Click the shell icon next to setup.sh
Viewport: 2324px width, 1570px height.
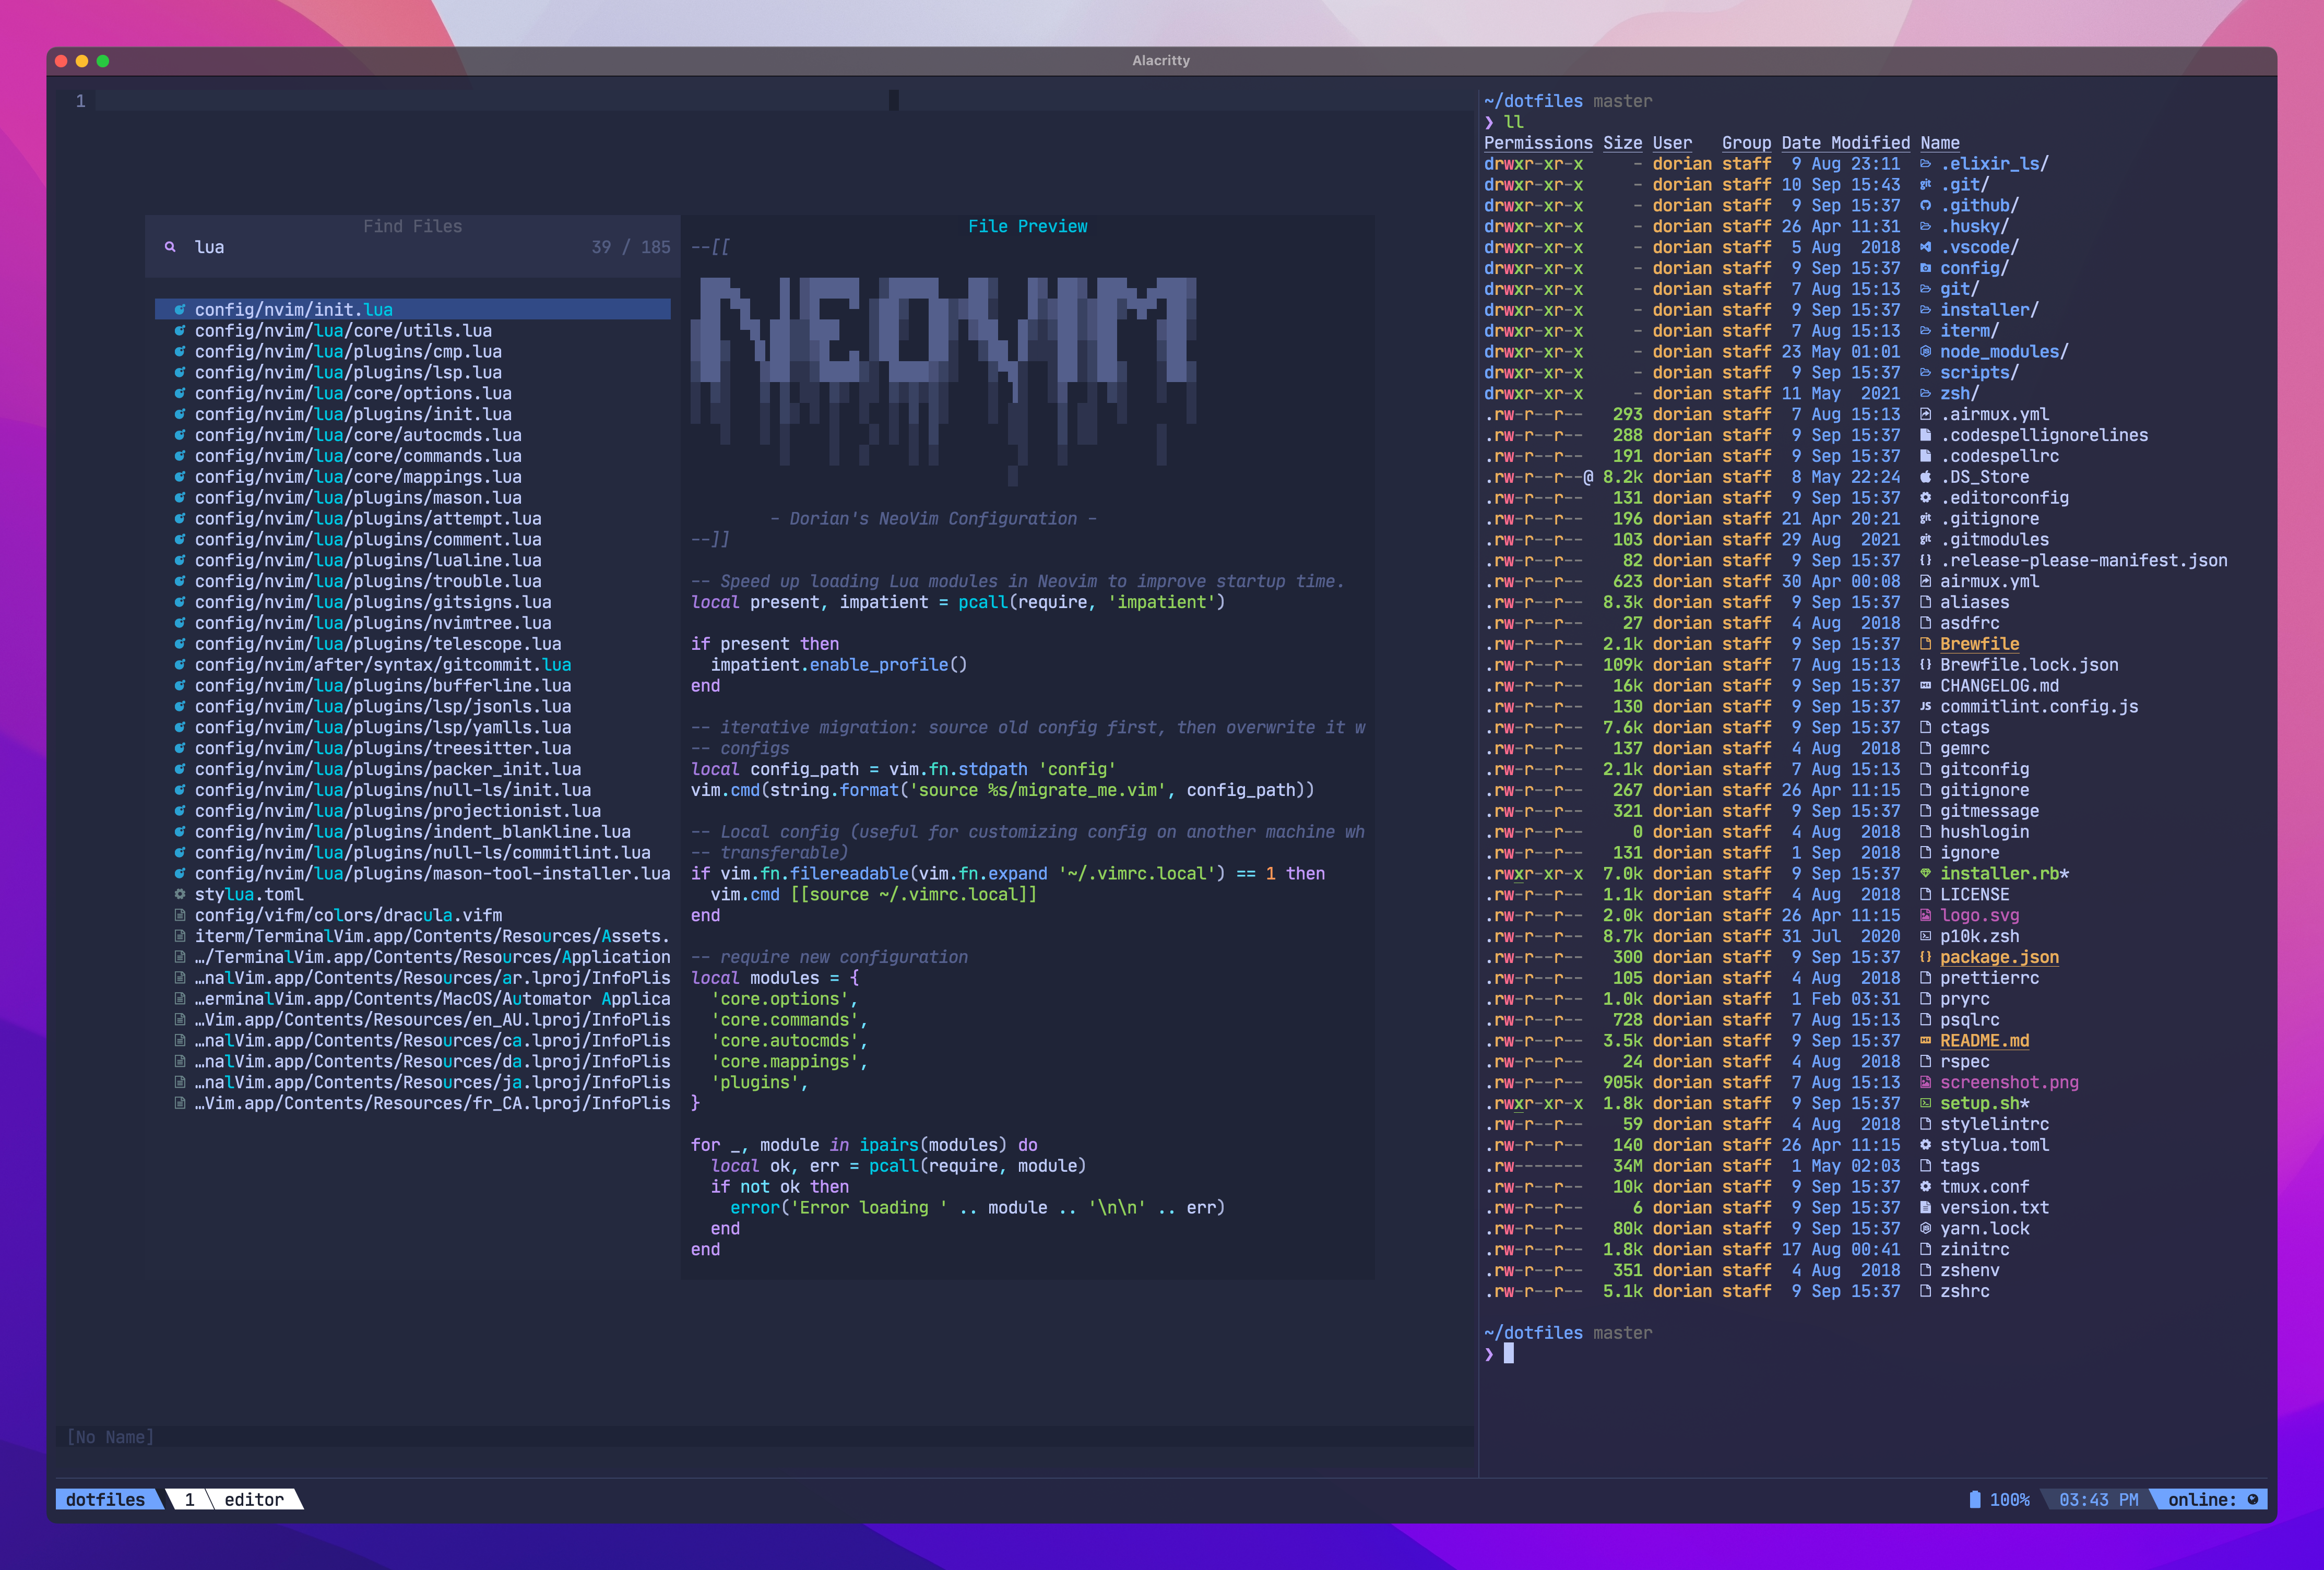click(x=1925, y=1104)
